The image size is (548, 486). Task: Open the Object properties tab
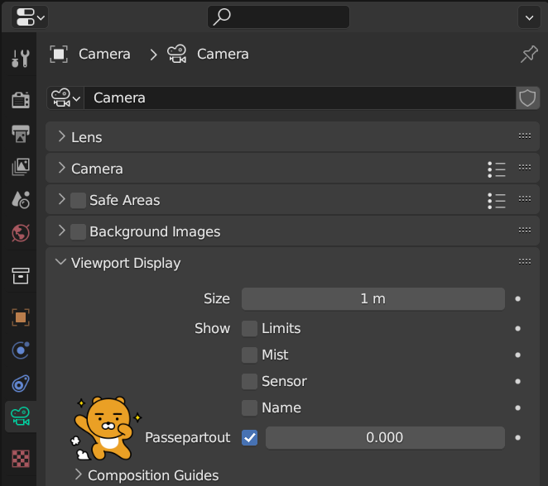(x=21, y=317)
